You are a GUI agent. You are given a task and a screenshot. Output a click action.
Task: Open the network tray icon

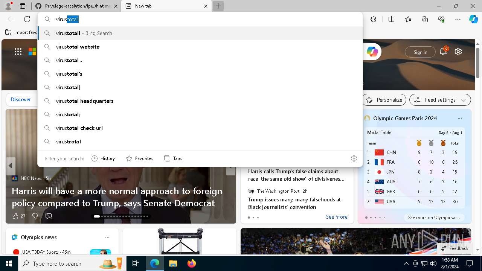(x=424, y=263)
